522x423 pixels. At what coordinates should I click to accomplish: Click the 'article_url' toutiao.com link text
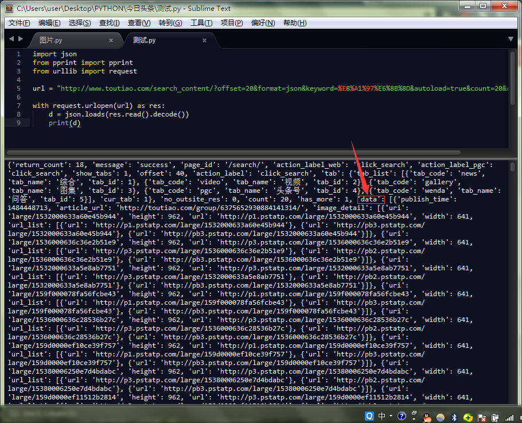(212, 208)
